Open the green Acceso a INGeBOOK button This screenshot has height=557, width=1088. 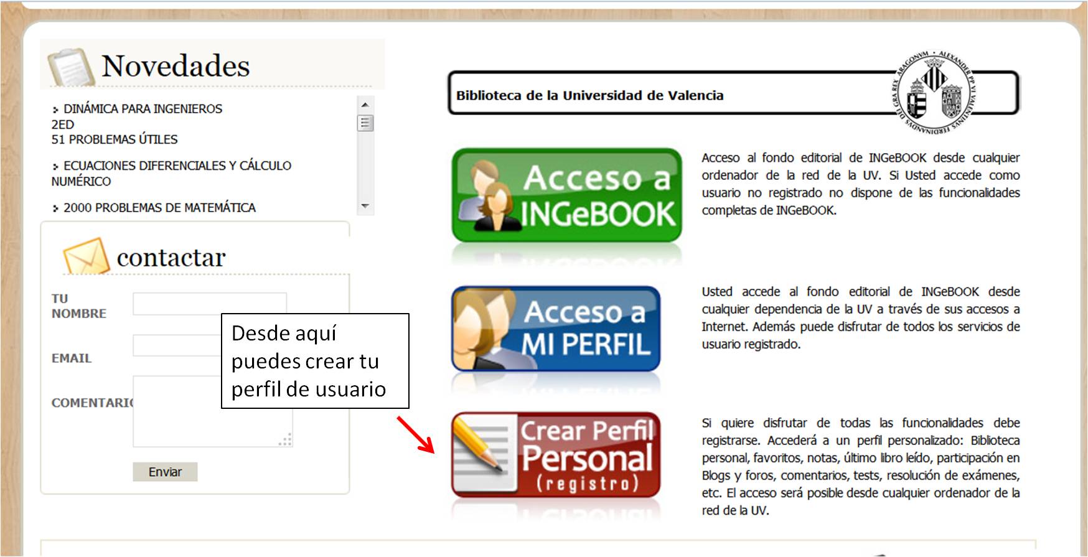click(x=566, y=195)
